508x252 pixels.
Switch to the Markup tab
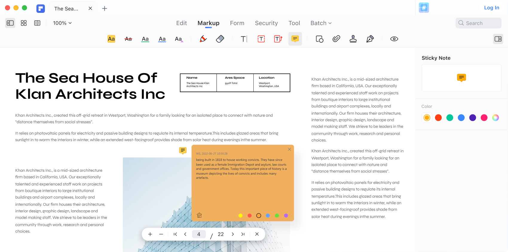pyautogui.click(x=209, y=23)
